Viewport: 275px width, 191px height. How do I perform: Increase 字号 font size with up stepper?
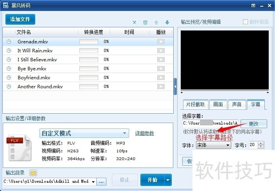(261, 143)
